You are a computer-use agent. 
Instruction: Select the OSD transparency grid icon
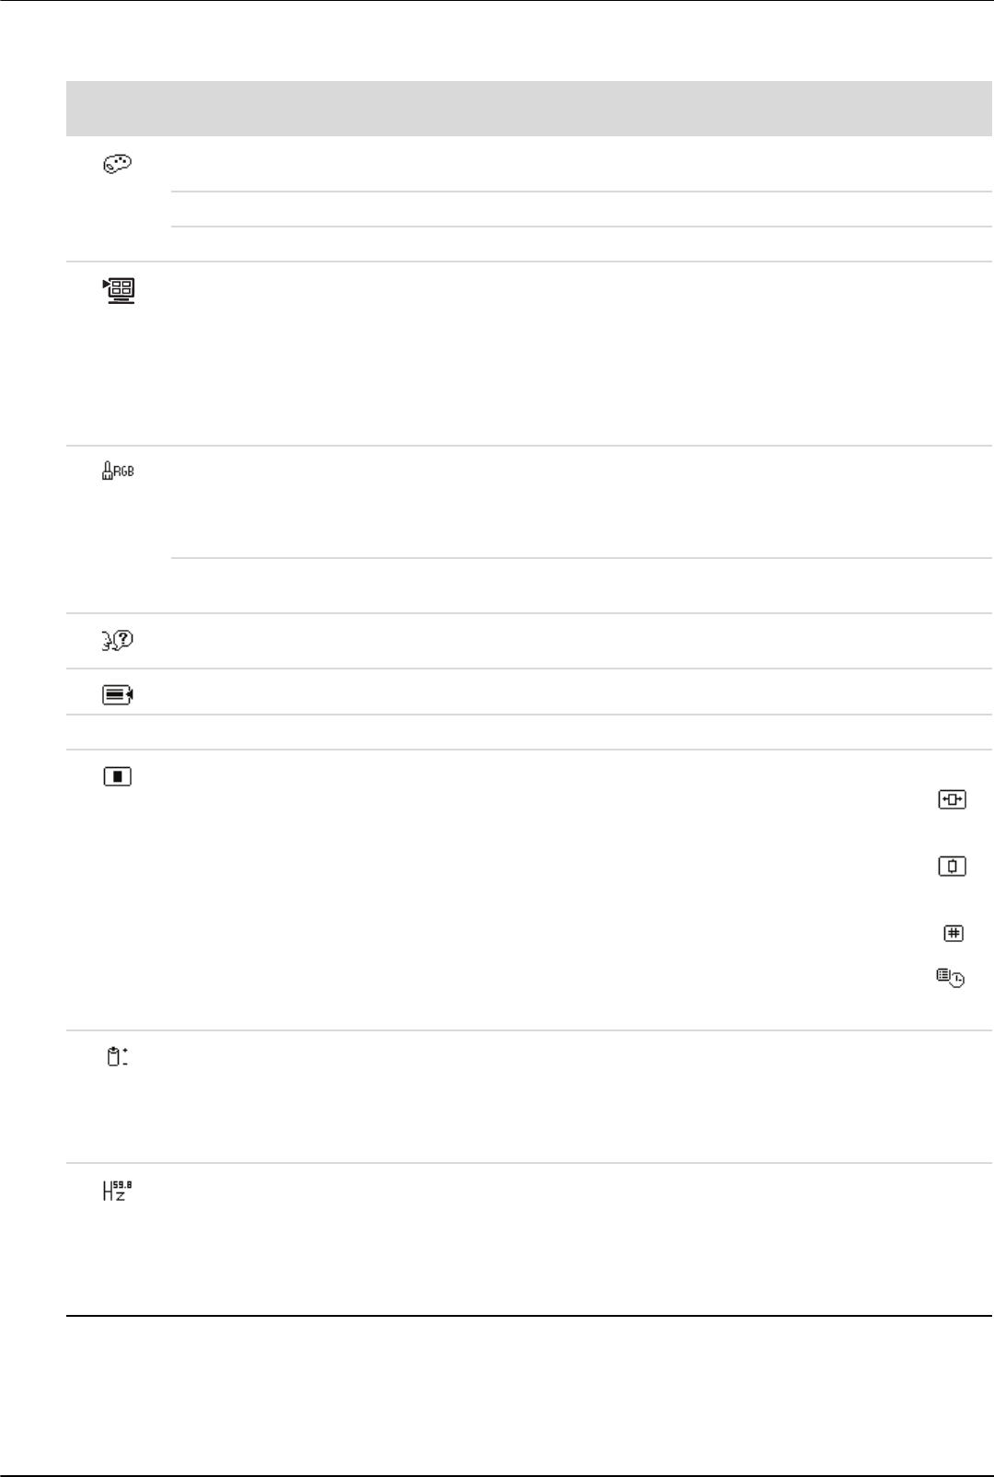coord(954,933)
